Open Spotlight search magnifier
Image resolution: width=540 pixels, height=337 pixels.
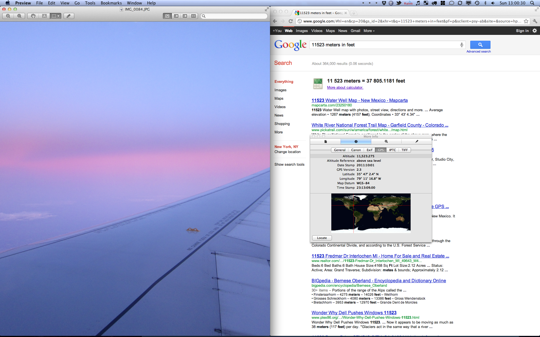(x=532, y=3)
